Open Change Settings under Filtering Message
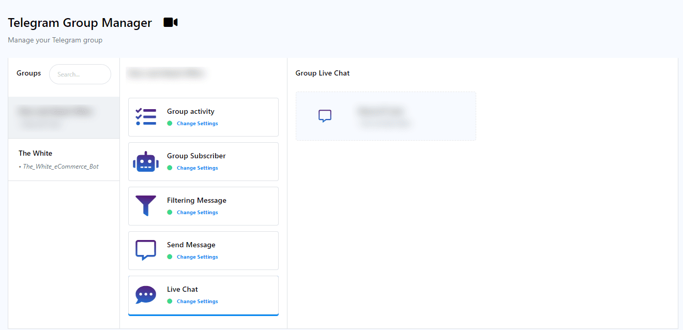683x330 pixels. click(197, 213)
